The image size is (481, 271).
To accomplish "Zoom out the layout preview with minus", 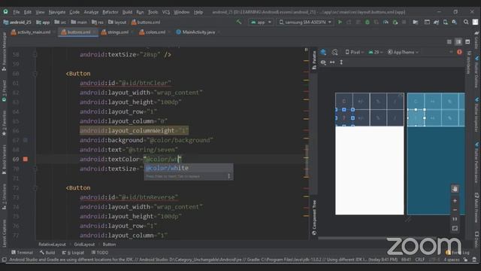I will (x=455, y=210).
